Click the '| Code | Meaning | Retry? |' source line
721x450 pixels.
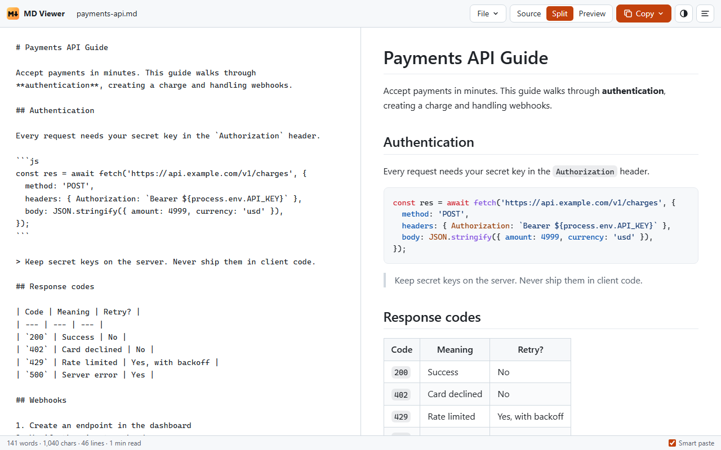[x=78, y=312]
